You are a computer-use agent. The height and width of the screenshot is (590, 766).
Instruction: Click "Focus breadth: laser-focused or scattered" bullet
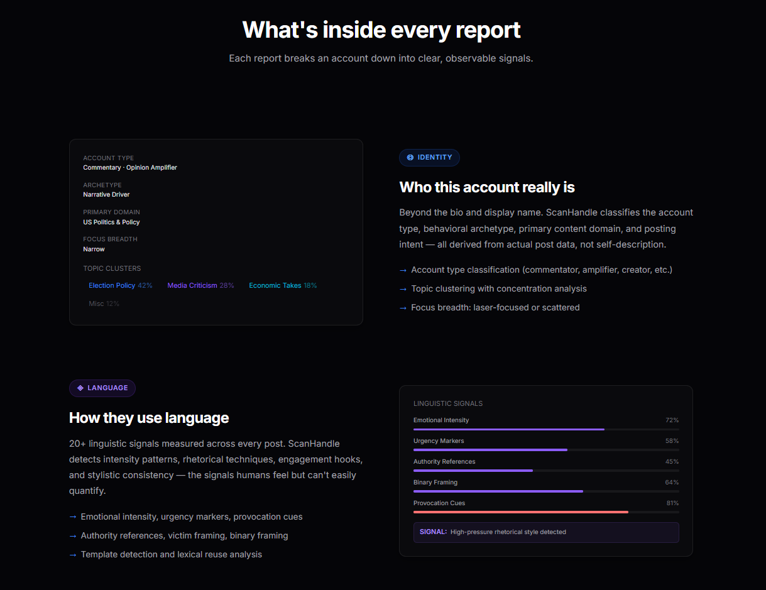pos(490,307)
